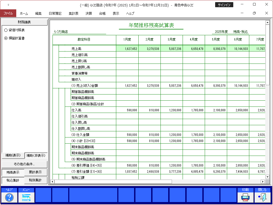The height and width of the screenshot is (205, 273).
Task: Switch to 税抜集計 aggregation
Action: pyautogui.click(x=36, y=180)
